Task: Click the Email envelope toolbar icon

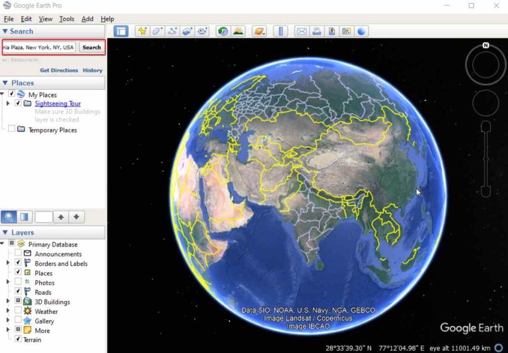Action: [x=302, y=31]
